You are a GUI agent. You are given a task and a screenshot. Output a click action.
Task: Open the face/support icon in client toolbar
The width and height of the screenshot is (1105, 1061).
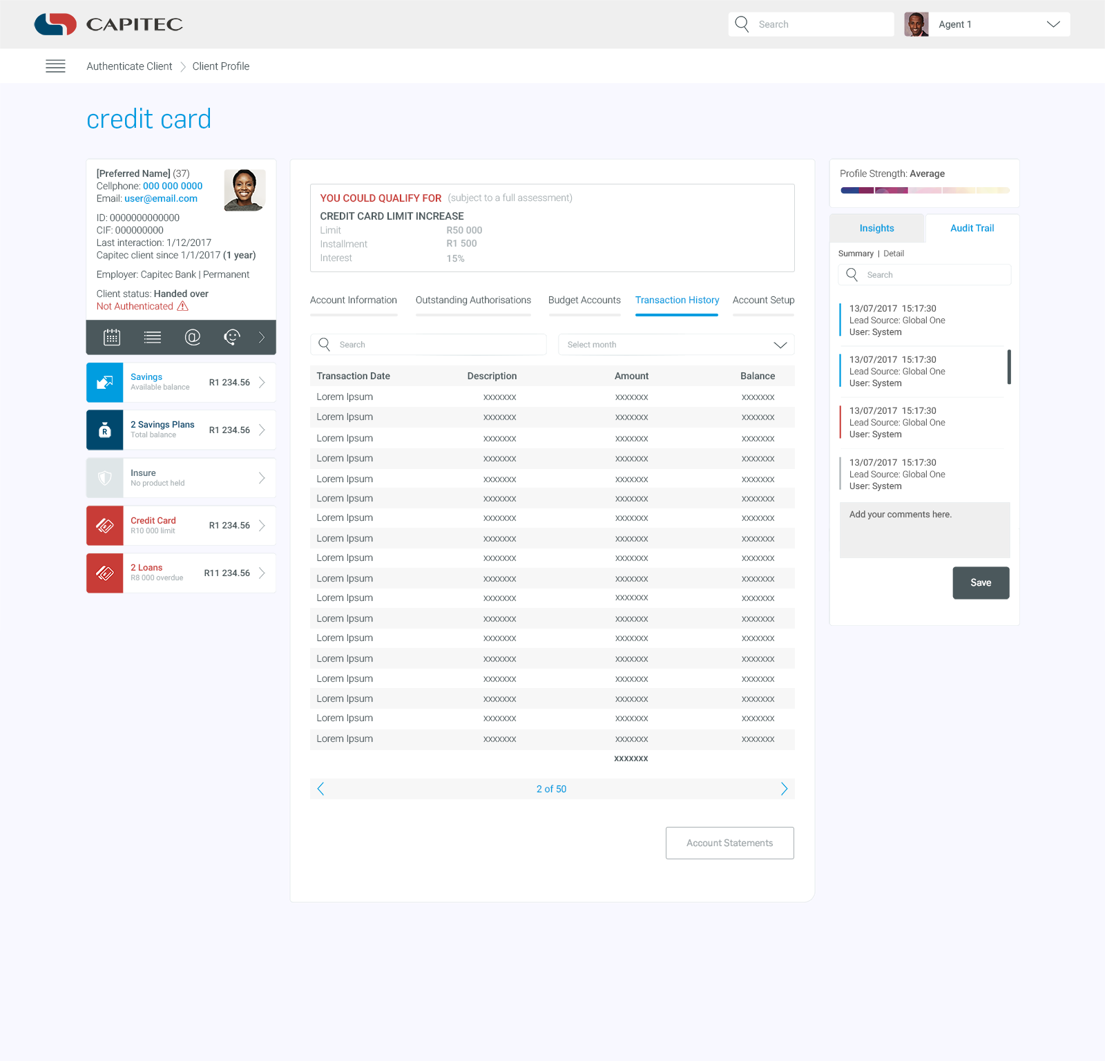(x=232, y=337)
